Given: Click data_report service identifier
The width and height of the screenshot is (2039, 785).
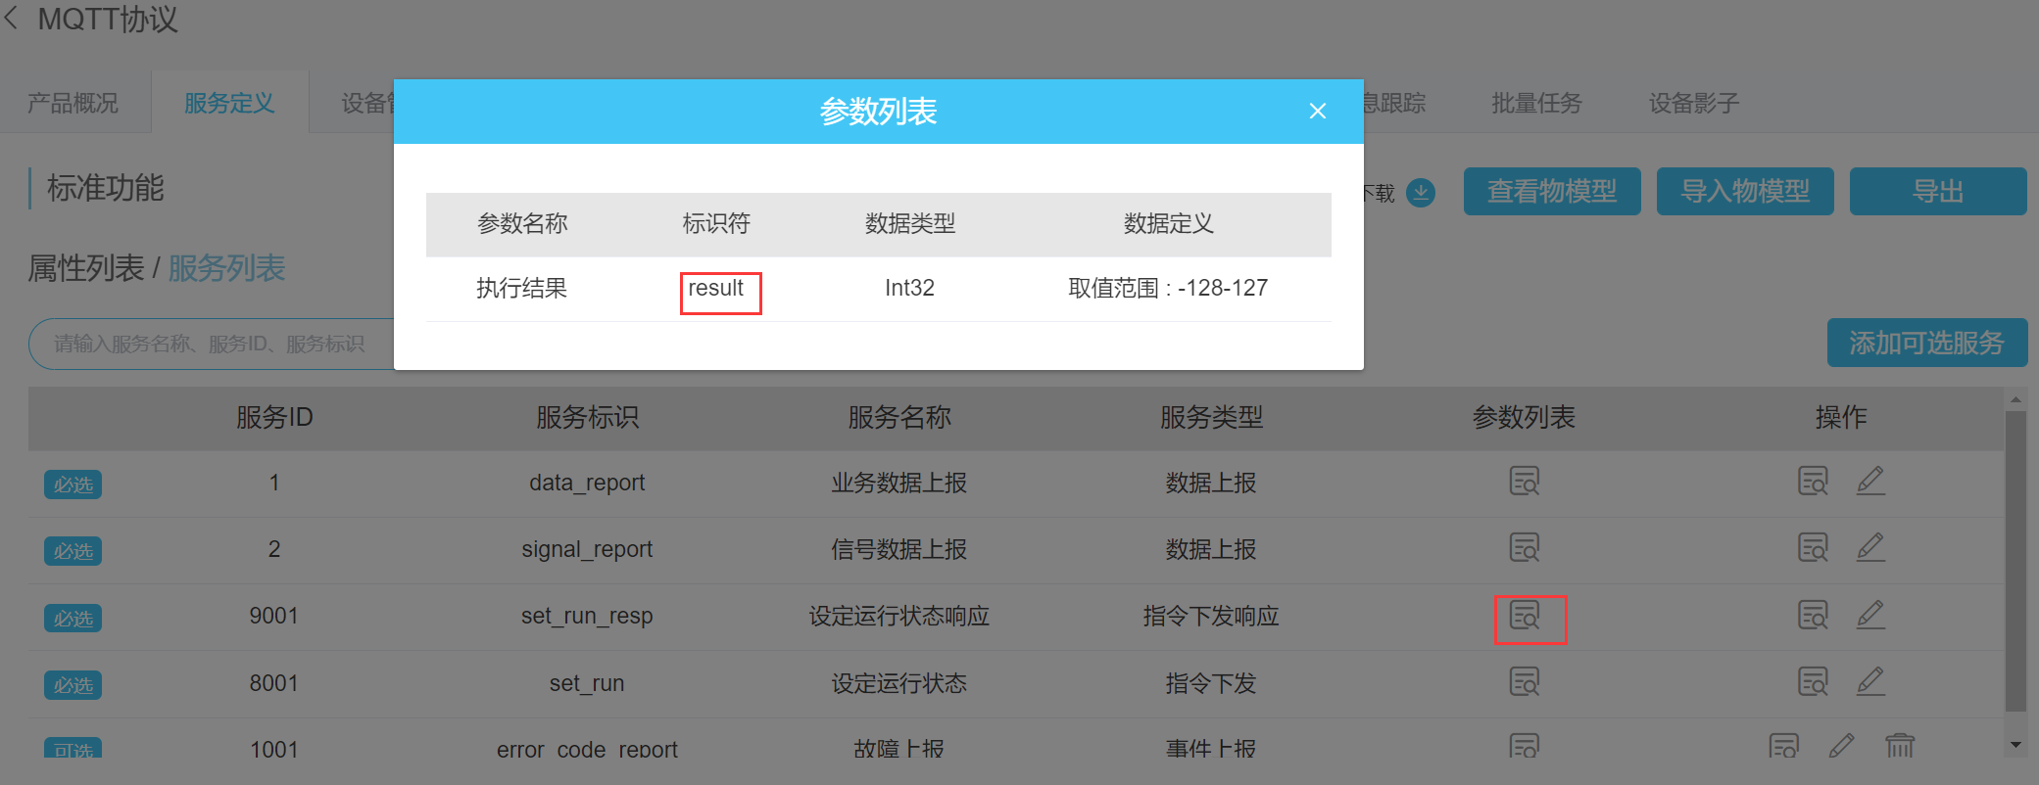Looking at the screenshot, I should [x=587, y=483].
